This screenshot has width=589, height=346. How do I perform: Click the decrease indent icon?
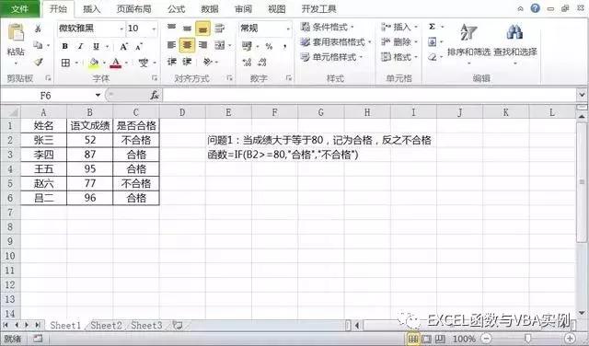click(x=172, y=62)
